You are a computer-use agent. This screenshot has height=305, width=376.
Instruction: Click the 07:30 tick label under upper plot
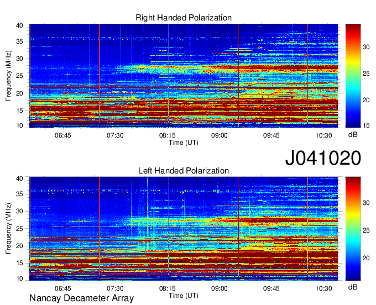point(115,135)
